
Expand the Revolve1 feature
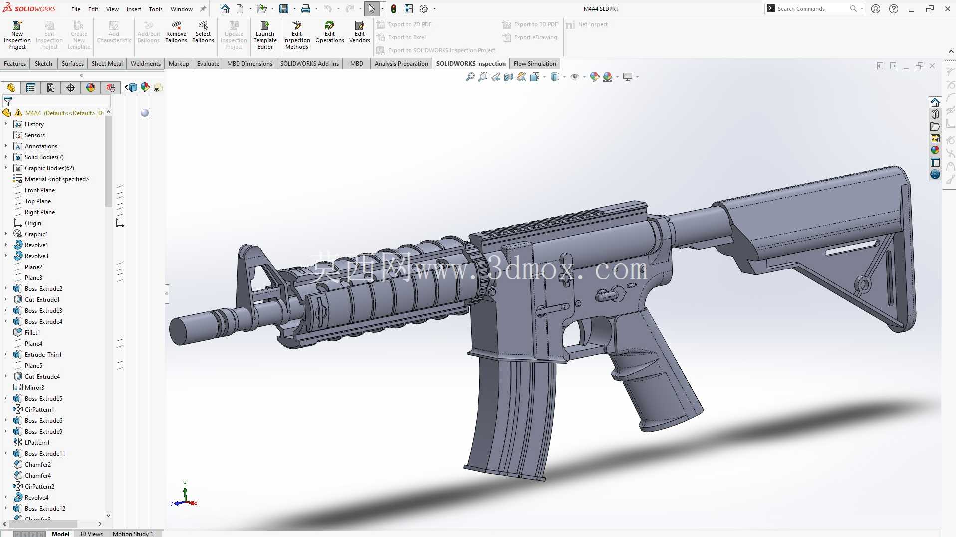pos(6,245)
